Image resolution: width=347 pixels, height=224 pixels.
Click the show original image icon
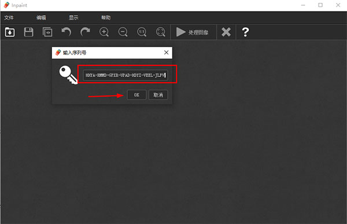(47, 32)
